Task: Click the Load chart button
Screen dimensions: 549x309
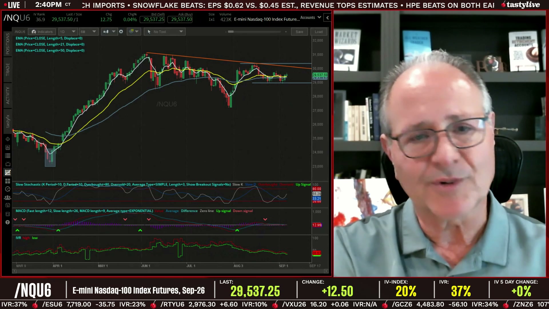Action: tap(319, 32)
